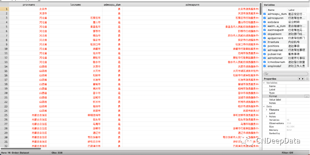Select row number 10 header
Screen dimensions: 310x155
tap(4, 49)
